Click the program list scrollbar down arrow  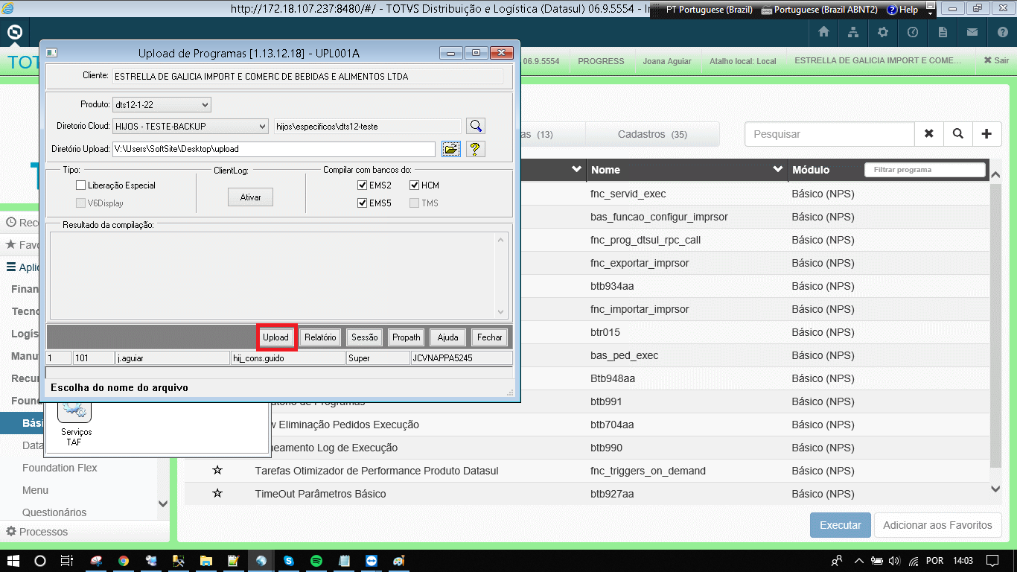(996, 489)
